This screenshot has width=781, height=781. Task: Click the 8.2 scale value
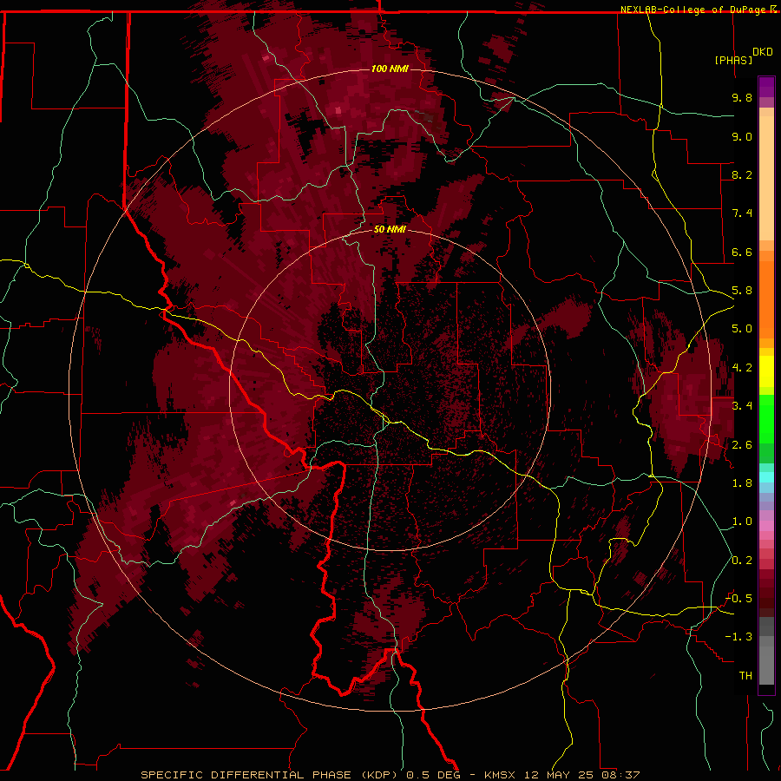tap(742, 174)
